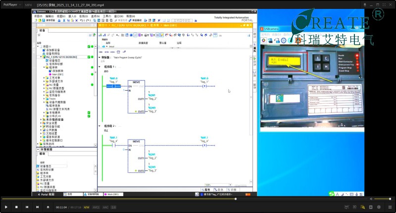Select 在线和诊断 under PLC_1
396x213 pixels.
(x=54, y=64)
